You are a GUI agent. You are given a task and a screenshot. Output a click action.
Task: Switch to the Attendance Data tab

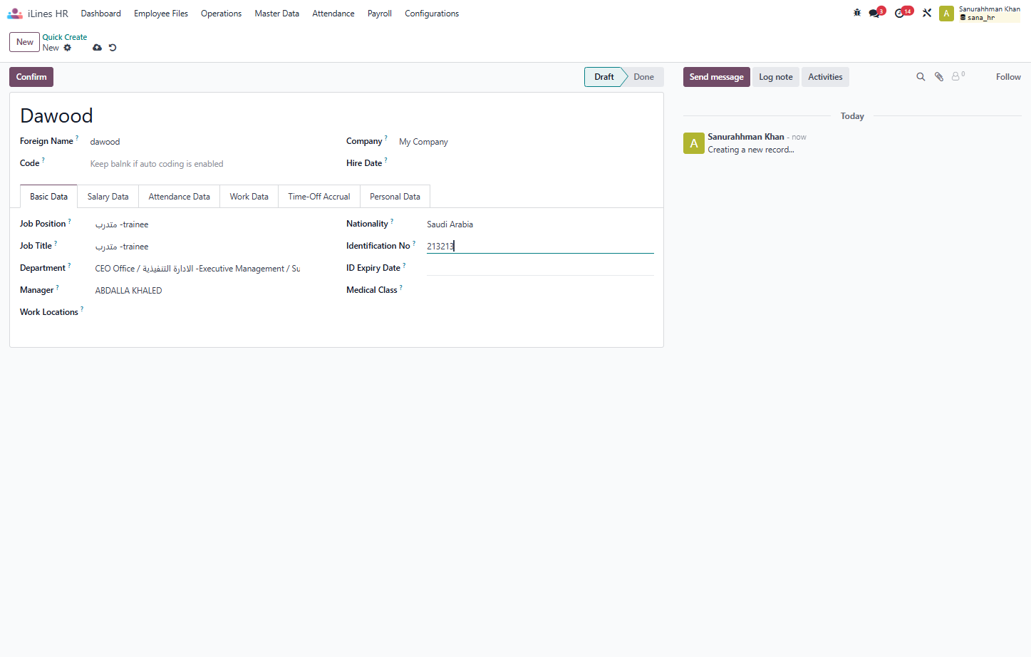click(180, 197)
